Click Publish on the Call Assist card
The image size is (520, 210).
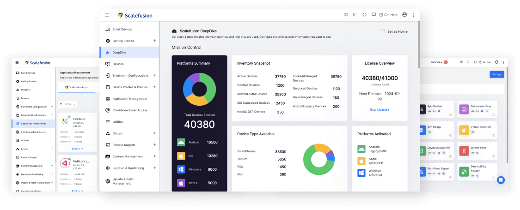click(77, 149)
